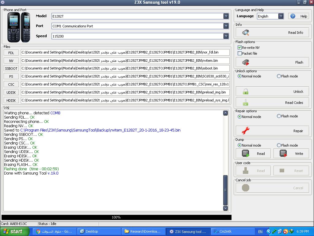314x236 pixels.
Task: Switch to Desktop taskbar item
Action: point(99,231)
